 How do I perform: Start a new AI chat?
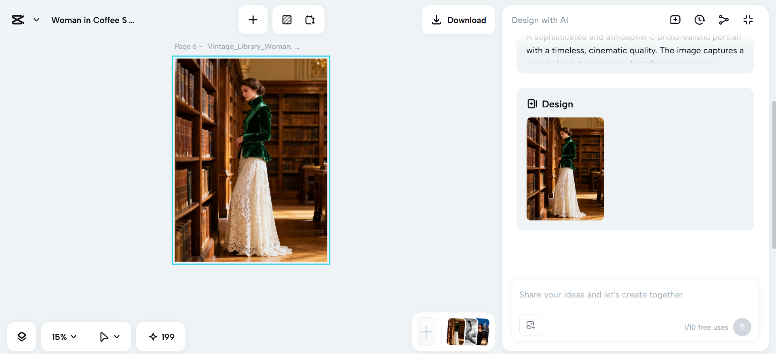(x=675, y=20)
